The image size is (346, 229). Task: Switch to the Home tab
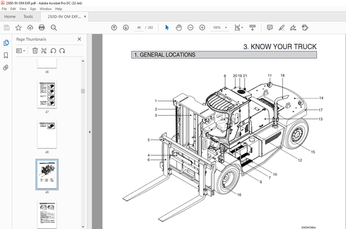(10, 17)
